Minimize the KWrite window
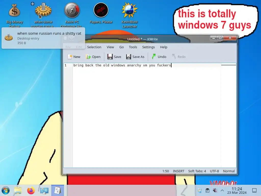Image resolution: width=261 pixels, height=196 pixels. (x=214, y=38)
